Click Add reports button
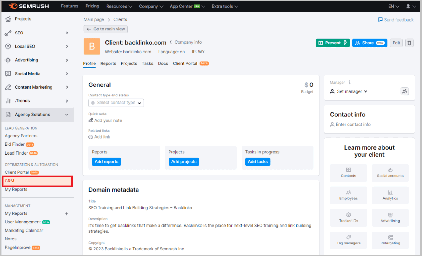This screenshot has width=422, height=256. pyautogui.click(x=106, y=162)
